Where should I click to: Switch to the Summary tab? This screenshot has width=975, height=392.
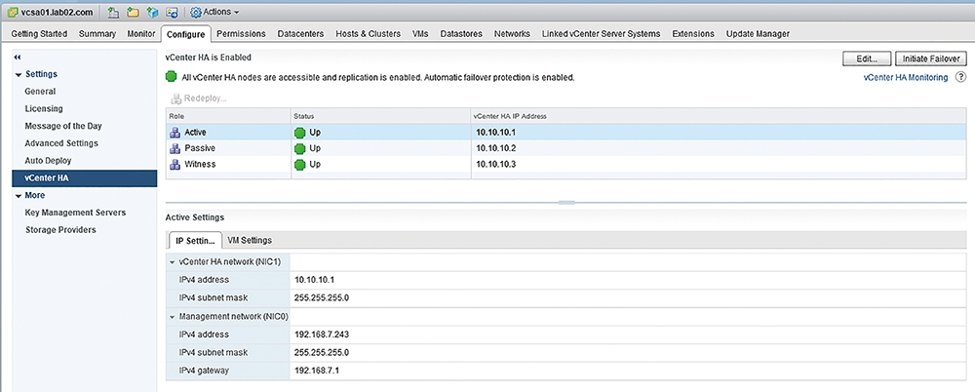97,33
